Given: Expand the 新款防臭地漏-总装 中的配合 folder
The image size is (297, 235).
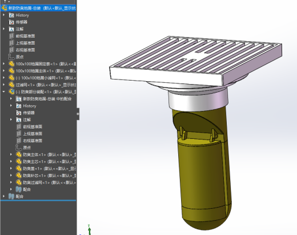Looking at the screenshot, I should tap(11, 99).
